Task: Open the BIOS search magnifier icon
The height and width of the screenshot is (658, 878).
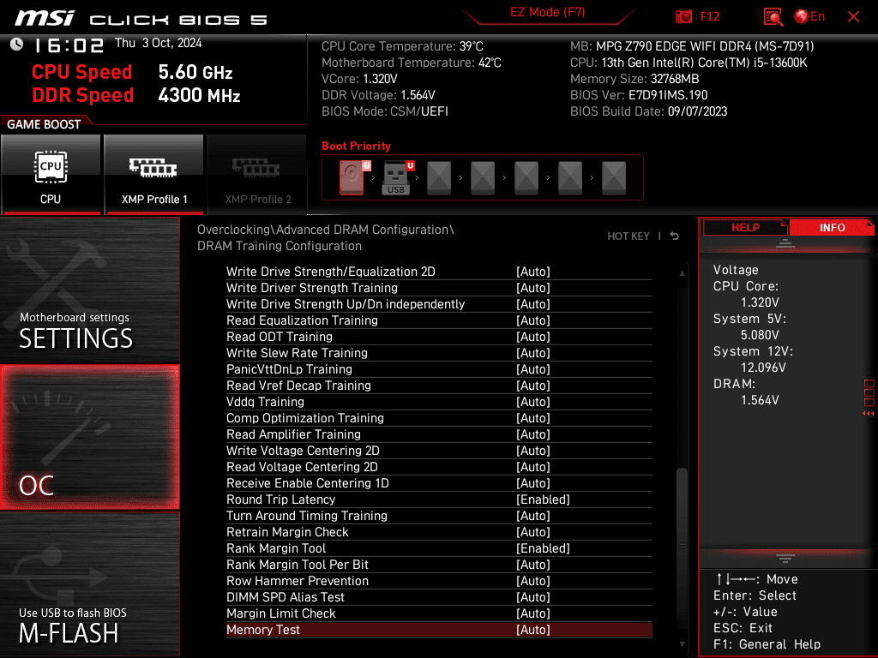Action: 773,17
